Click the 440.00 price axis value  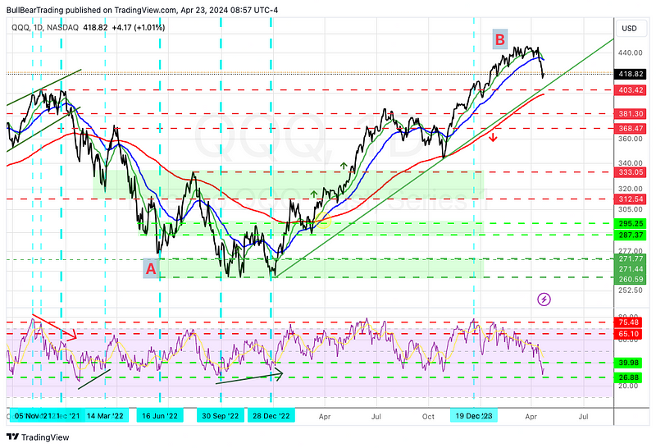[x=630, y=53]
